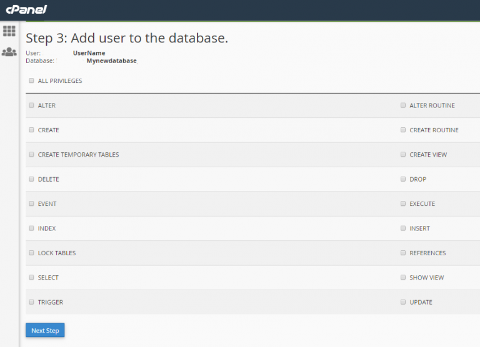Tick the CREATE privilege checkbox
The height and width of the screenshot is (347, 480).
31,130
